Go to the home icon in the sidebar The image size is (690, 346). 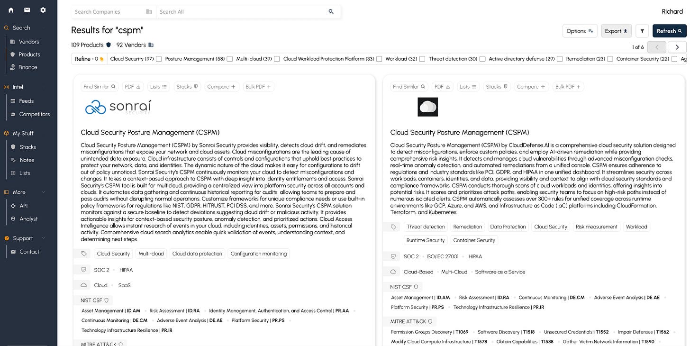tap(11, 10)
